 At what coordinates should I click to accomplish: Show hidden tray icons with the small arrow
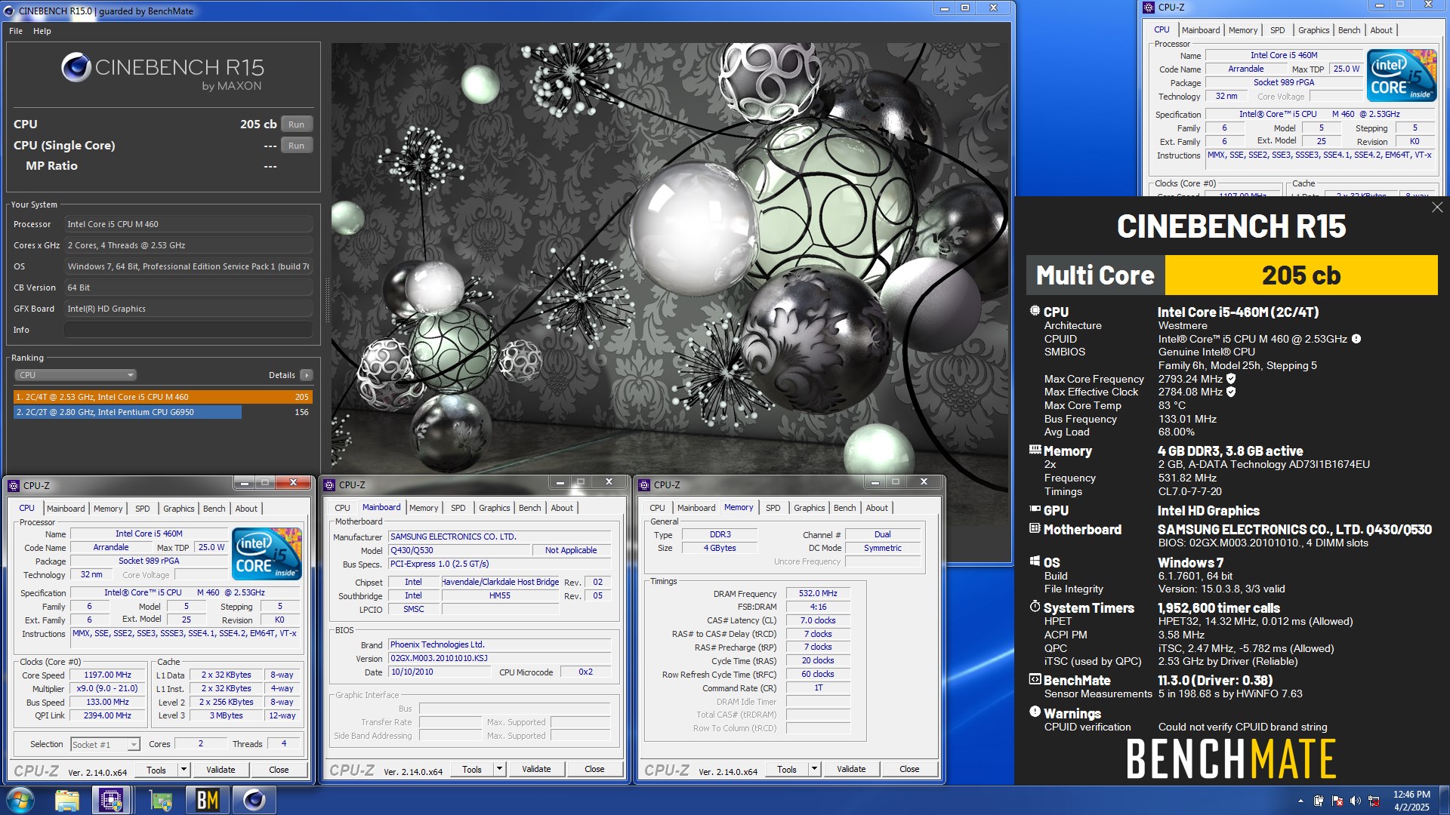tap(1300, 801)
